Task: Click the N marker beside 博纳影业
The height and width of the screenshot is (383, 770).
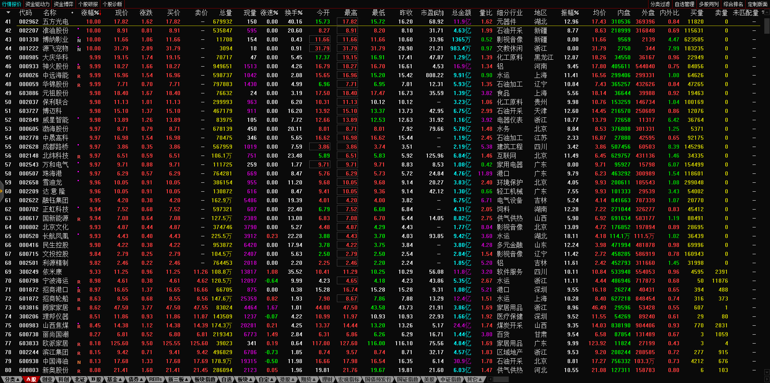Action: point(79,40)
